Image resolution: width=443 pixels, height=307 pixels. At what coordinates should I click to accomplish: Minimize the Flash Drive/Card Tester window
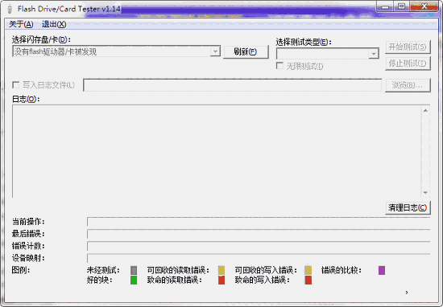coord(385,6)
